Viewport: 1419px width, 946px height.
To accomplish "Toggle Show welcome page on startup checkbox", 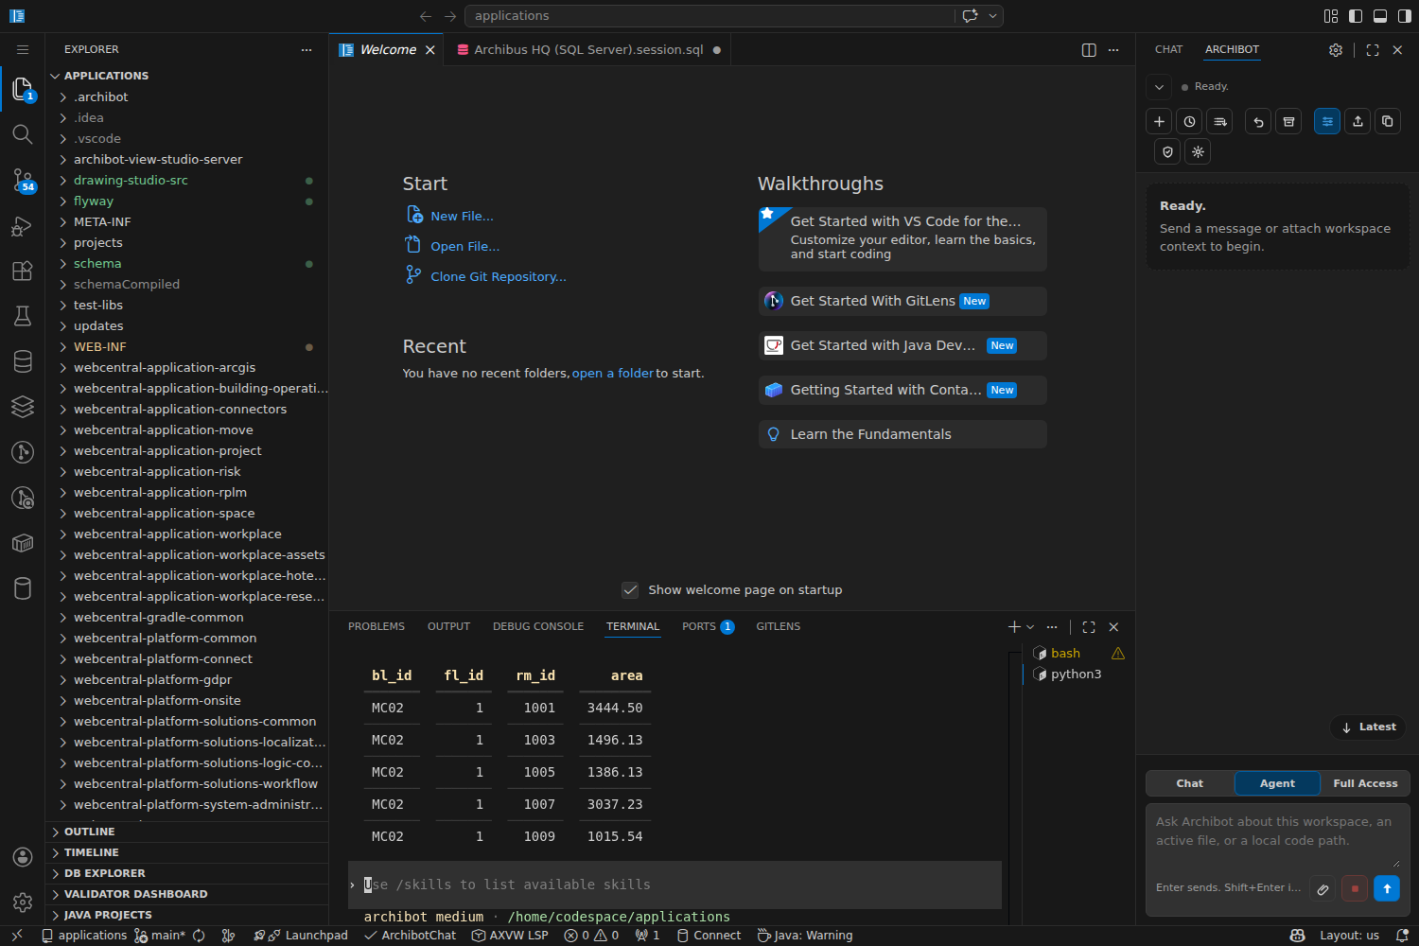I will (630, 590).
